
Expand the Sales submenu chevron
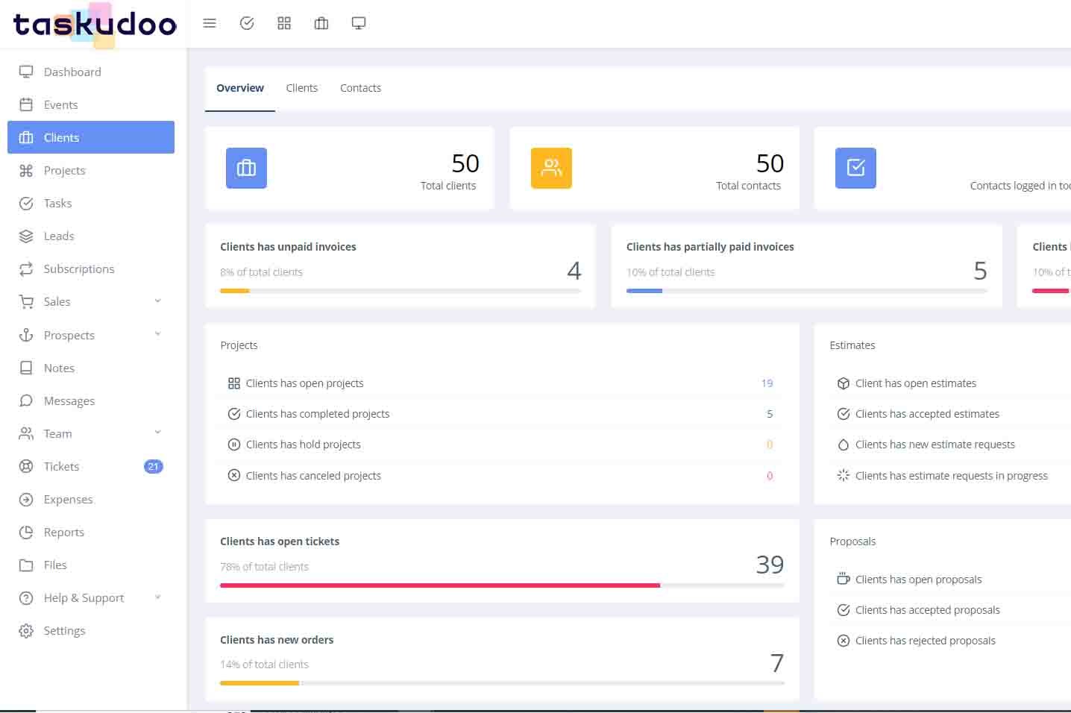[157, 301]
